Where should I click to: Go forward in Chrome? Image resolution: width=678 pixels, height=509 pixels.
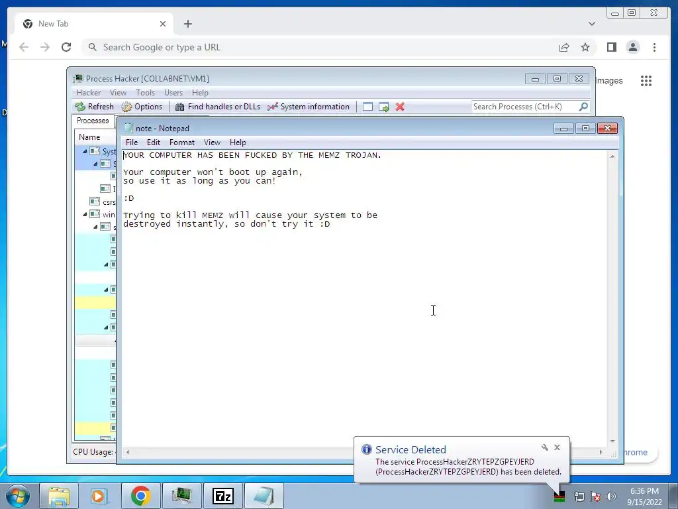click(45, 47)
